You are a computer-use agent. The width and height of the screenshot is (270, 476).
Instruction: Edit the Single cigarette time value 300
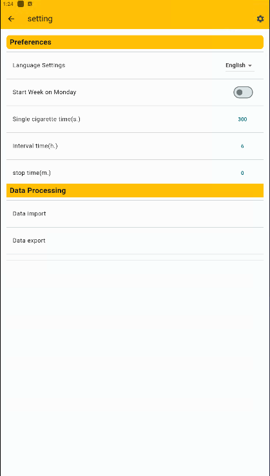click(x=242, y=119)
